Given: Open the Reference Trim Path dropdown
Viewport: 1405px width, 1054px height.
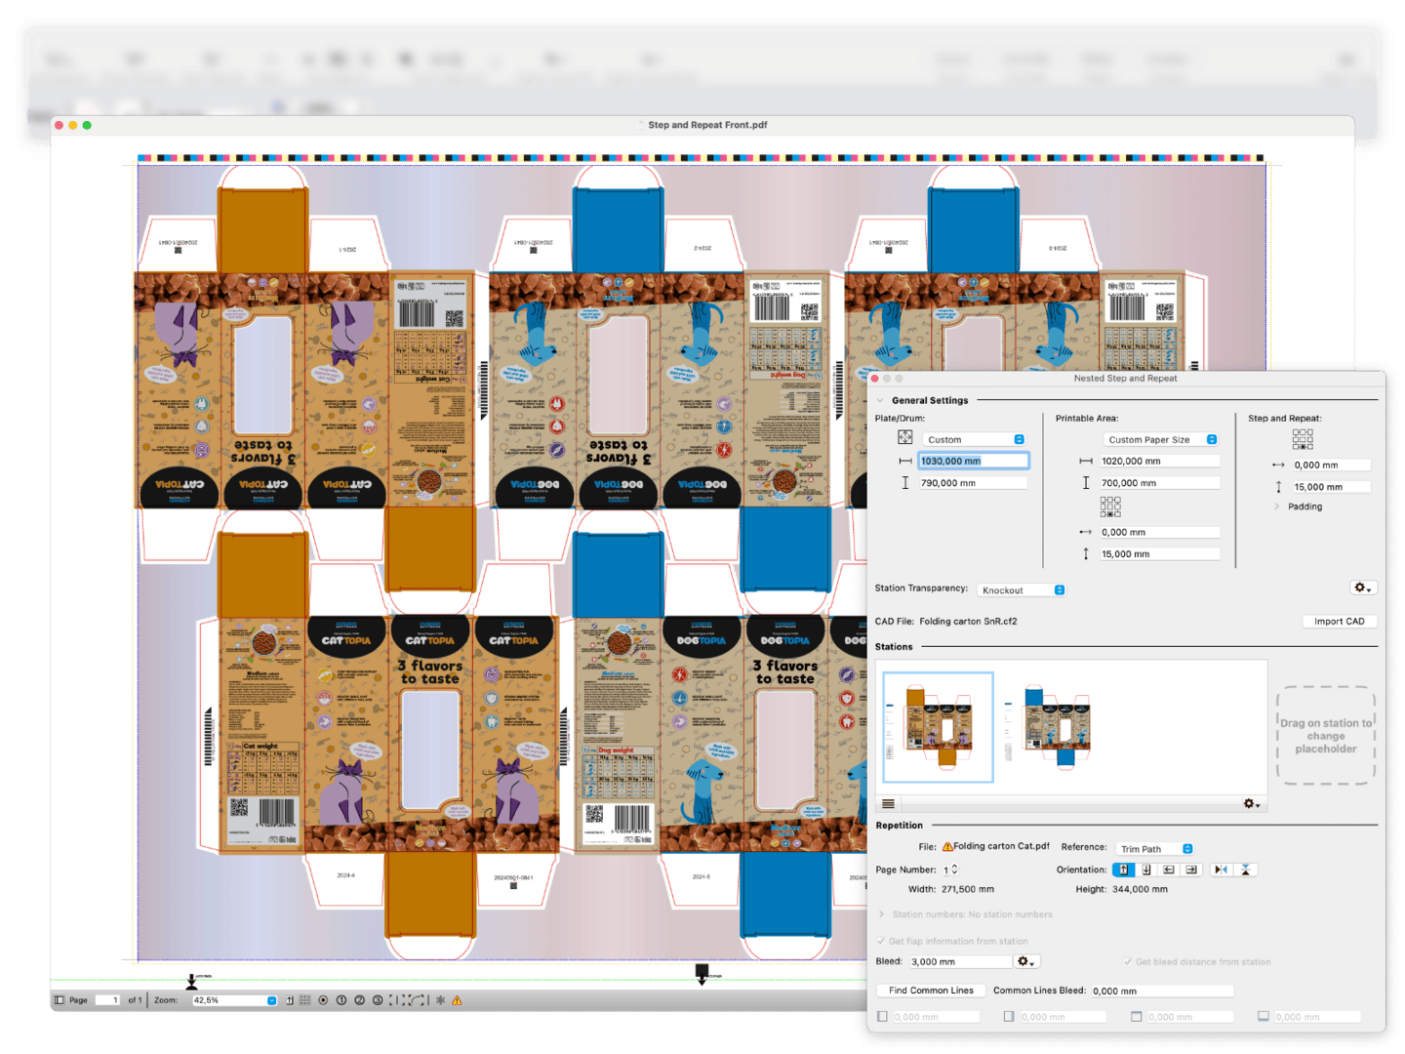Looking at the screenshot, I should (1155, 849).
